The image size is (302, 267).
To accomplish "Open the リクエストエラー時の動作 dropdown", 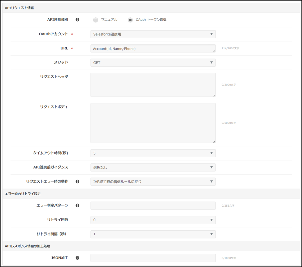I will coord(153,182).
